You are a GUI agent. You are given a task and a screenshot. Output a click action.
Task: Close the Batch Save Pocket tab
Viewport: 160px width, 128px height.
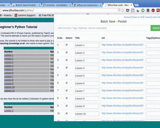[x=40, y=5]
